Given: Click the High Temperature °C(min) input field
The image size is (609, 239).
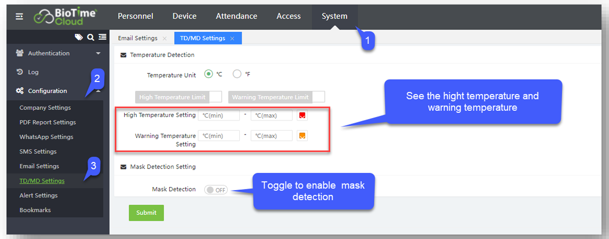Looking at the screenshot, I should pos(219,115).
